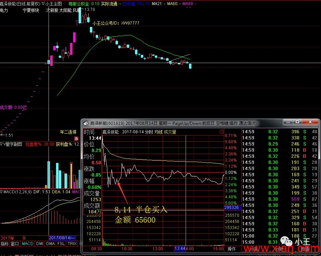The height and width of the screenshot is (256, 321).
Task: Click the 年二连停 annotation text
Action: (68, 132)
